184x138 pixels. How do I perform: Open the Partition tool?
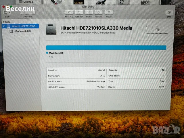pyautogui.click(x=79, y=12)
